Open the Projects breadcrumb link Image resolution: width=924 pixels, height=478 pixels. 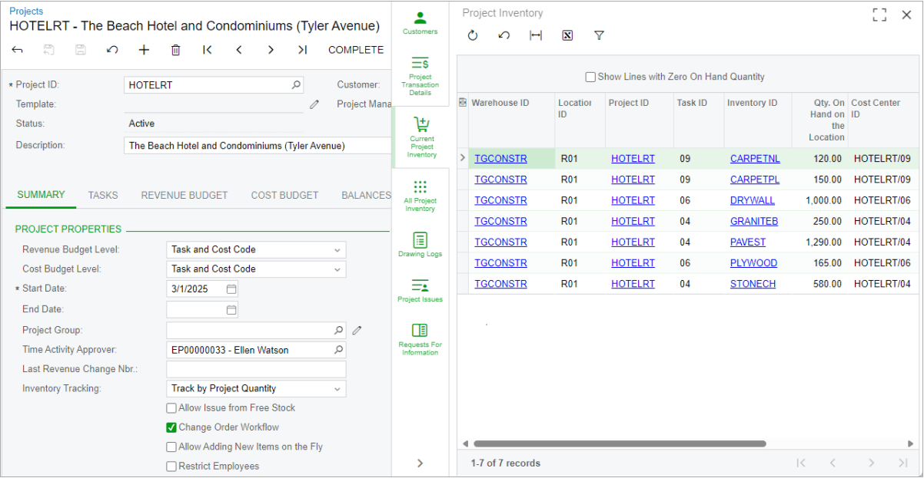(x=26, y=12)
